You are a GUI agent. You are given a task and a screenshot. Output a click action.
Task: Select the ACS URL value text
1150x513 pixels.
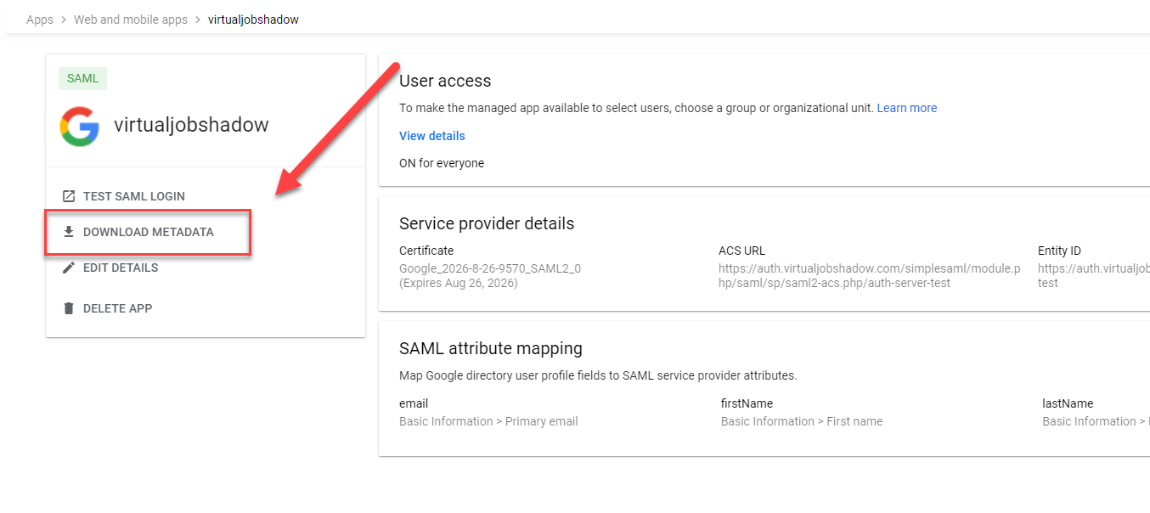870,275
